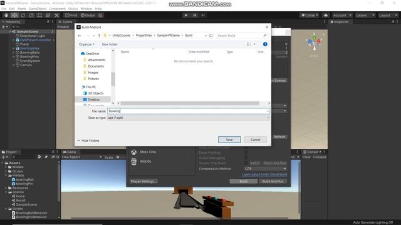Switch to the Game tab

[x=70, y=152]
